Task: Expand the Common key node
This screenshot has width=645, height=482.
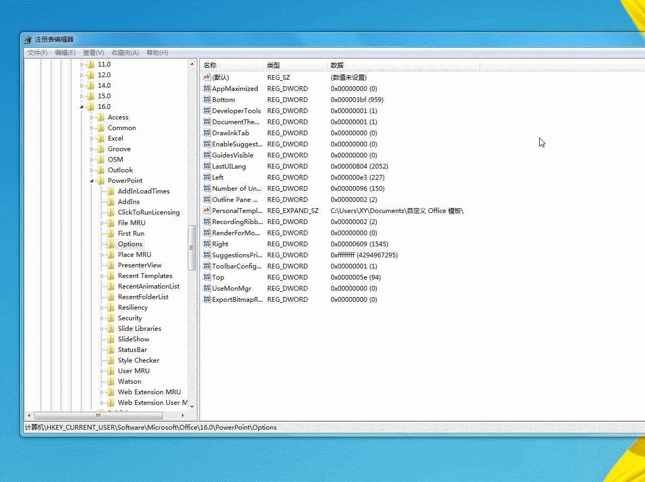Action: point(92,128)
